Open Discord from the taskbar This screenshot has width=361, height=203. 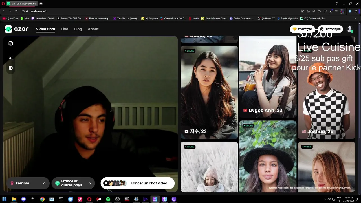(23, 199)
